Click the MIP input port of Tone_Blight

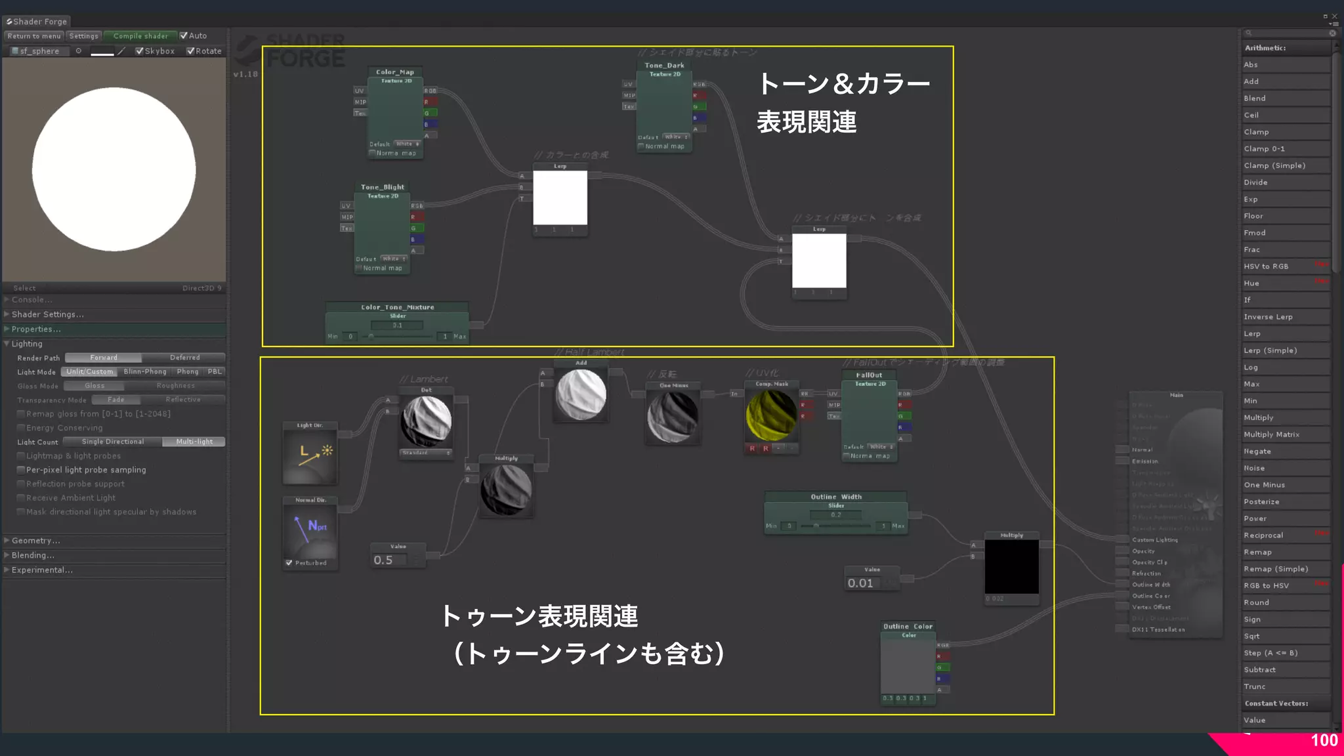coord(347,217)
